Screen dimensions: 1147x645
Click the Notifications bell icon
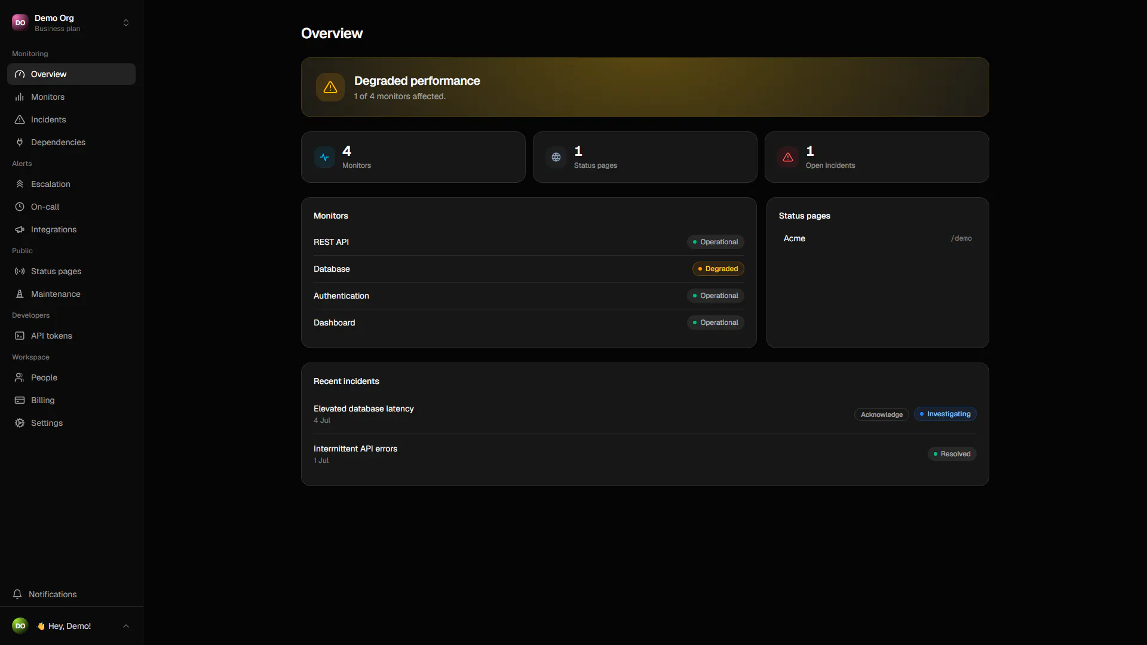click(x=17, y=594)
